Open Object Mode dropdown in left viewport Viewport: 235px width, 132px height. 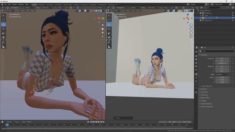(8, 11)
